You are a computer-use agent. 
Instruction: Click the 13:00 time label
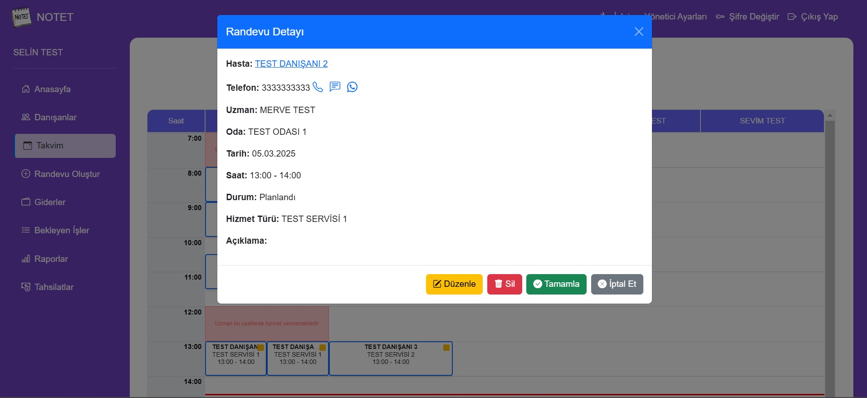click(192, 347)
